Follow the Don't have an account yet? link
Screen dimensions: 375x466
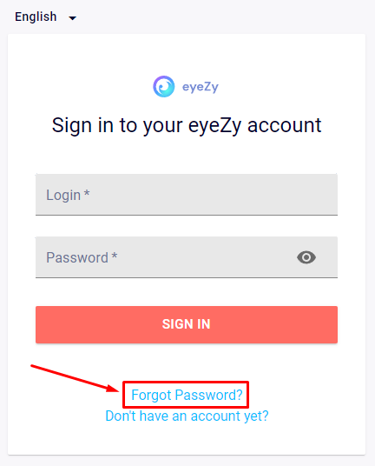point(187,416)
